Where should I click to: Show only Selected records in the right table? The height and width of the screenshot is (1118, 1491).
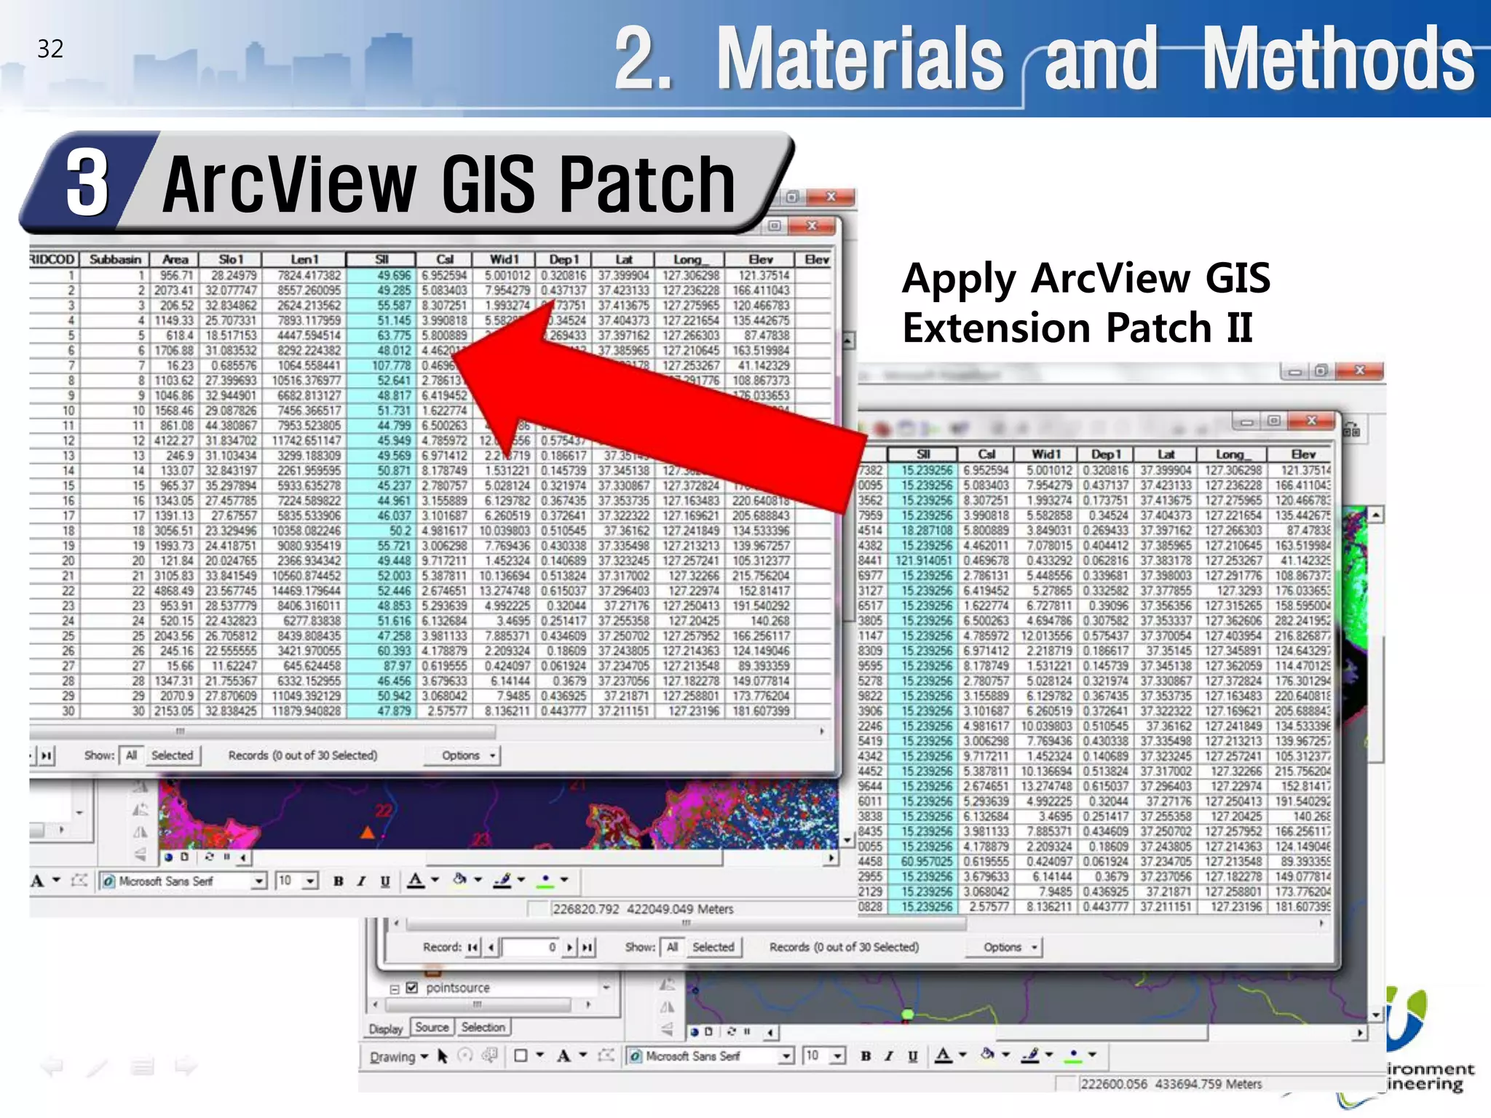click(x=713, y=947)
